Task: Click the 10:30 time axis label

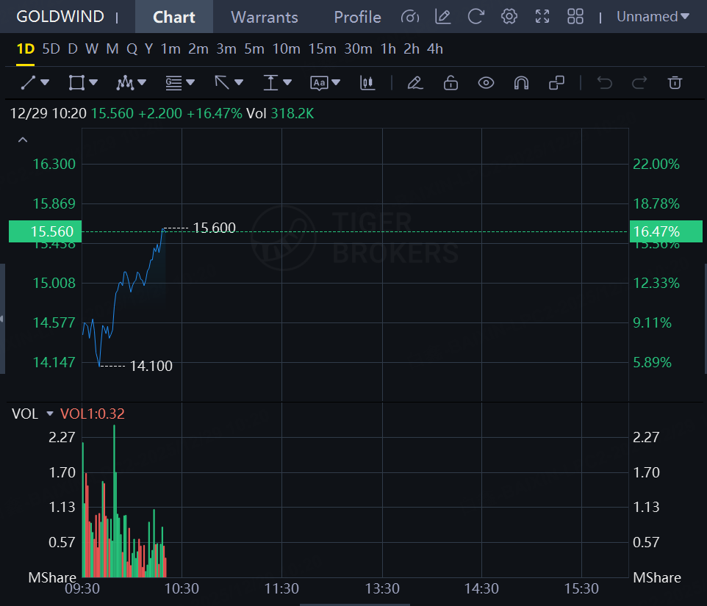Action: (182, 588)
